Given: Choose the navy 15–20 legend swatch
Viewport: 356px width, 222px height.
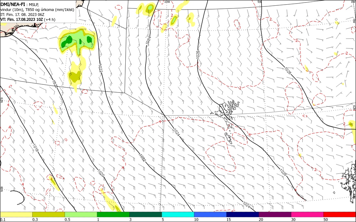Looking at the screenshot, I should click(242, 215).
